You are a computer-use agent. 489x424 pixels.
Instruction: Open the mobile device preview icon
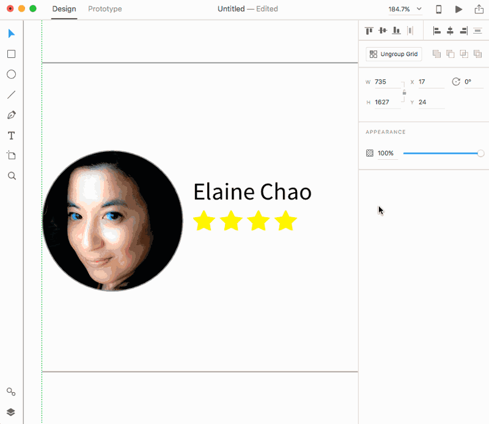[x=438, y=9]
